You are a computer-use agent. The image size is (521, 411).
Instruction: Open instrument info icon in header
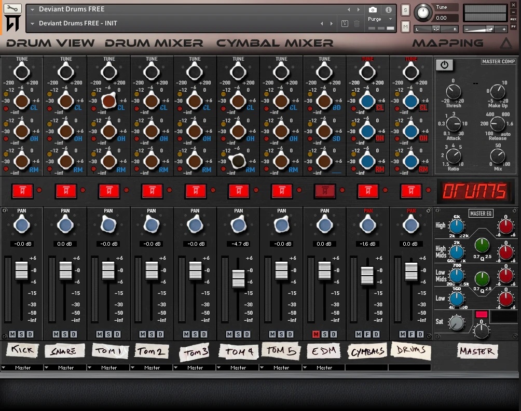coord(389,10)
